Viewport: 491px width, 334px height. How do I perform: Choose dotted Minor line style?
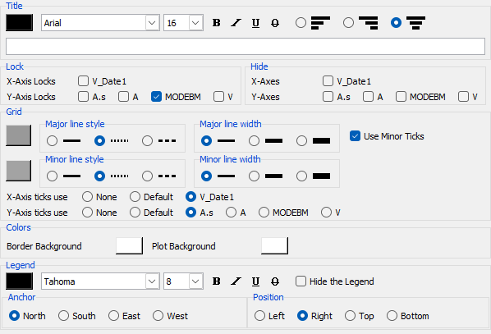(99, 176)
